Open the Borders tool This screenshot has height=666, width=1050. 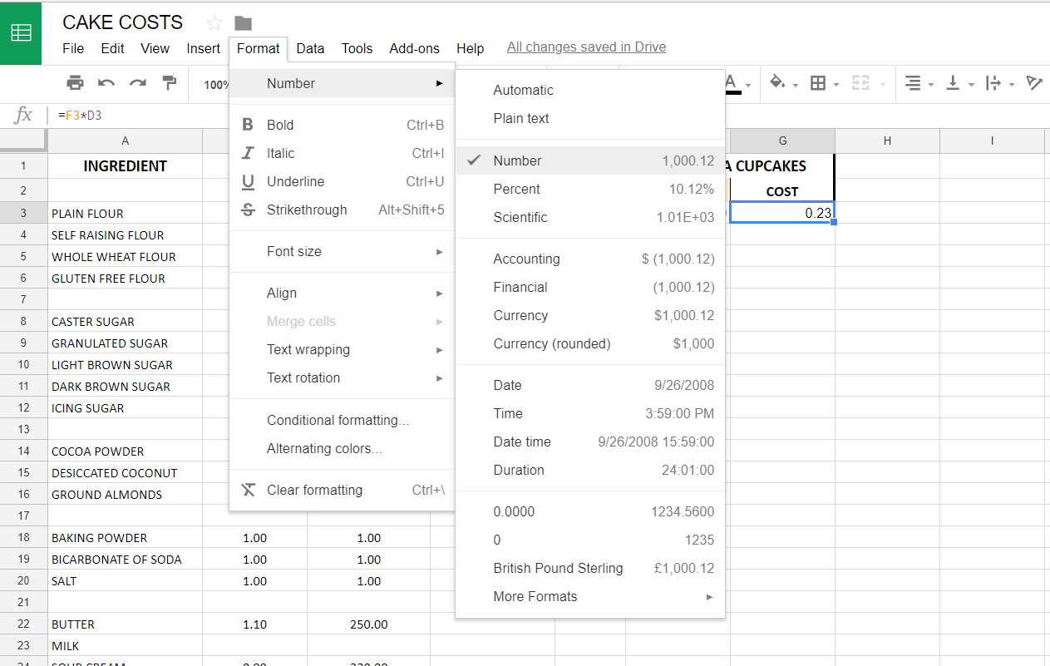818,83
